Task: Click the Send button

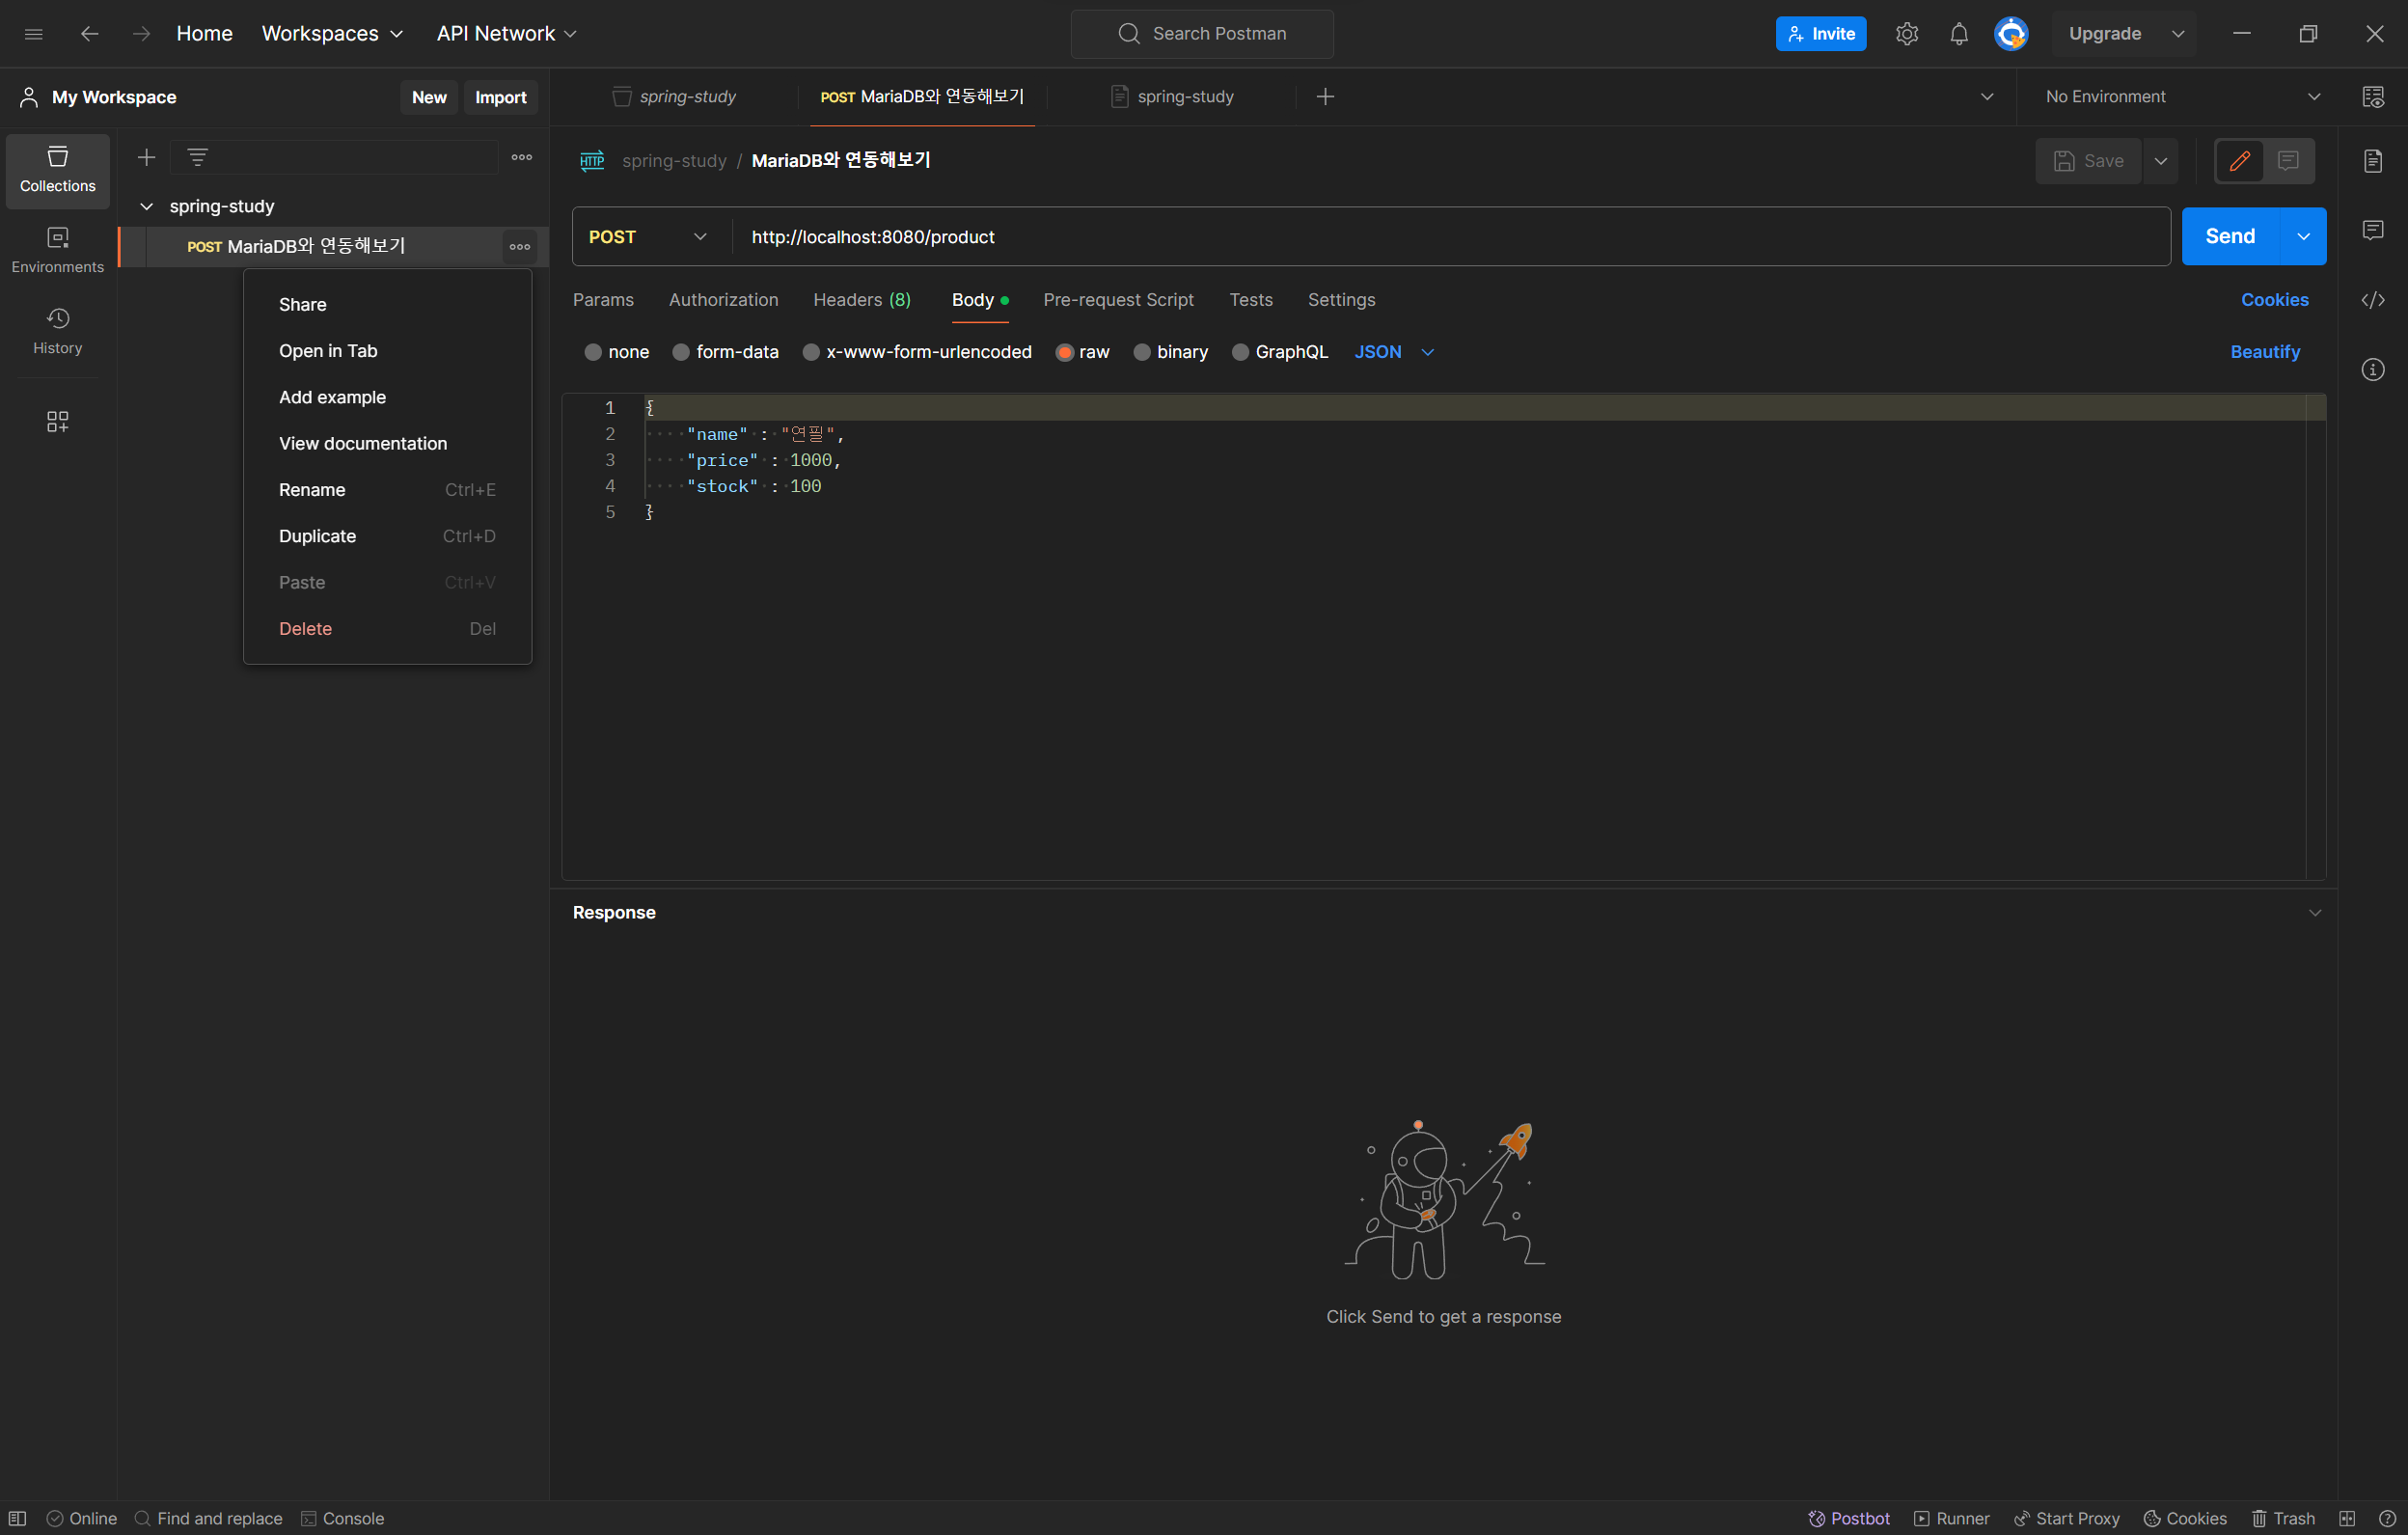Action: click(x=2229, y=237)
